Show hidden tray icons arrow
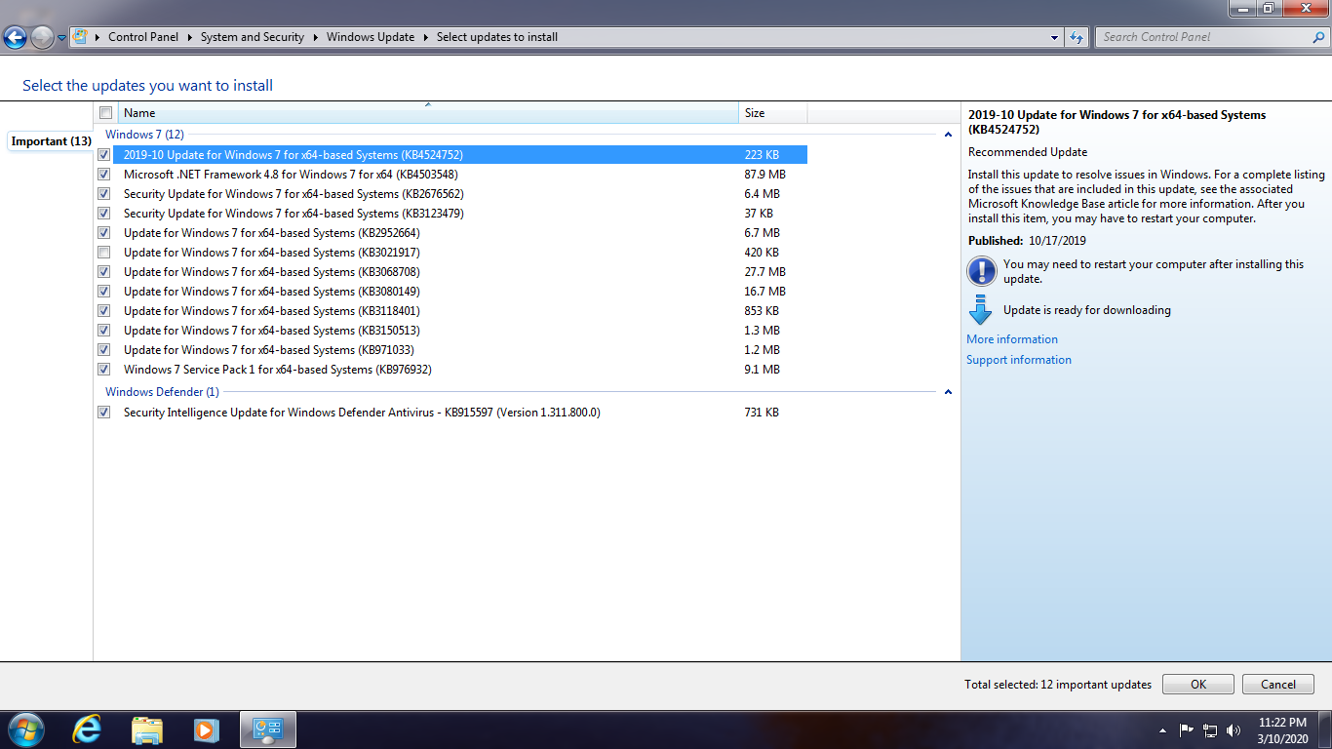The height and width of the screenshot is (749, 1332). (x=1162, y=729)
